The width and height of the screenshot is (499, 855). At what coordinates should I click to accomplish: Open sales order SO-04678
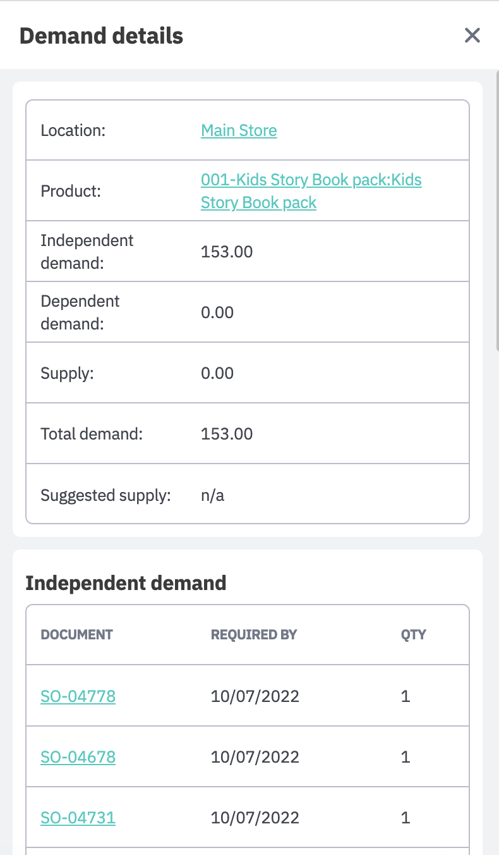click(78, 757)
